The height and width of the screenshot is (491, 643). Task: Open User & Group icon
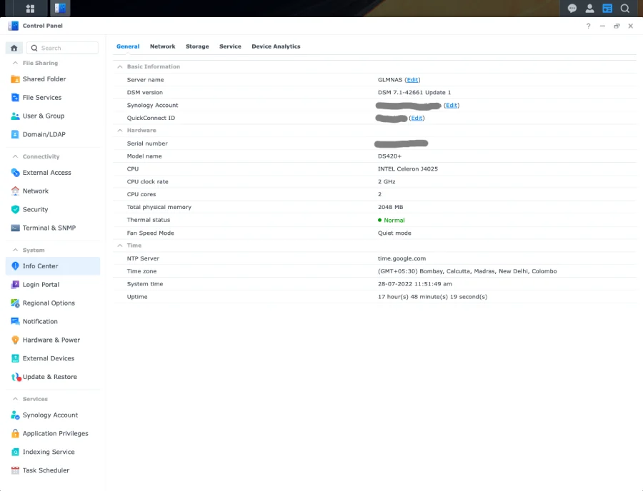point(15,116)
